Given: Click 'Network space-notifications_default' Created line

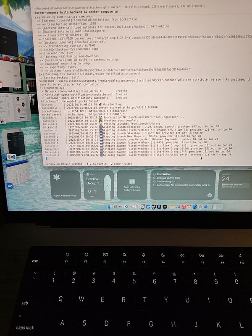Looking at the screenshot, I should (x=84, y=91).
